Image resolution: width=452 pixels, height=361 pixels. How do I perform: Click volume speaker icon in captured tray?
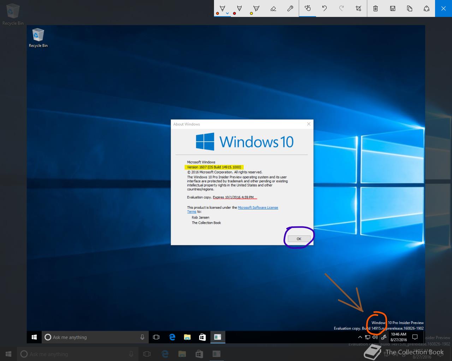(x=375, y=337)
